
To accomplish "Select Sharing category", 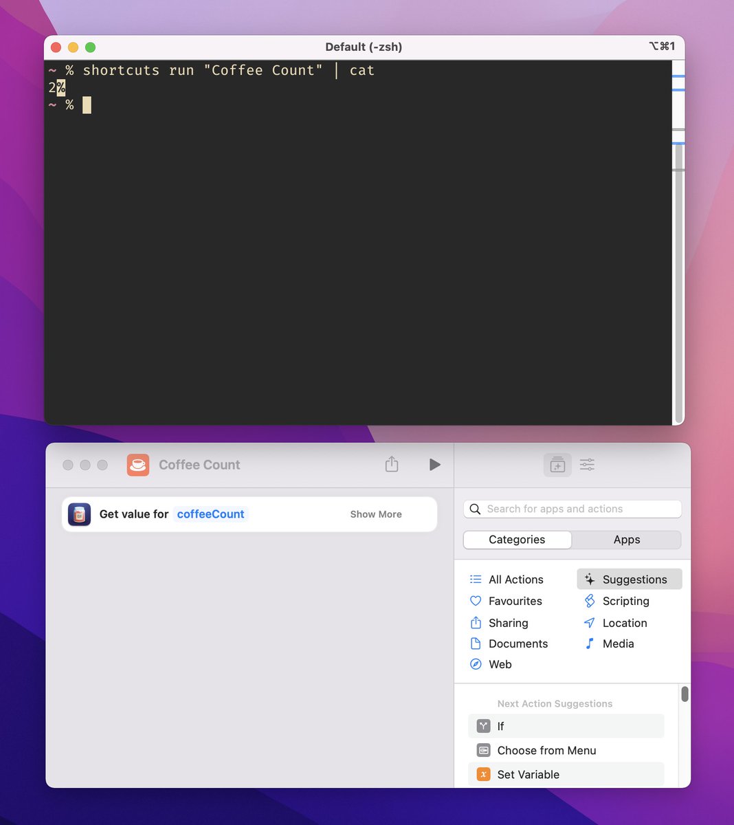I will 509,623.
